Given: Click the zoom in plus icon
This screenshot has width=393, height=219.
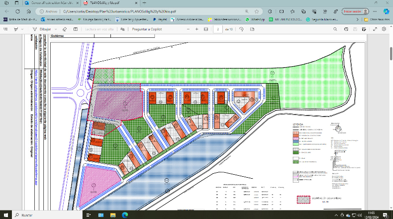Looking at the screenshot, I should [197, 29].
